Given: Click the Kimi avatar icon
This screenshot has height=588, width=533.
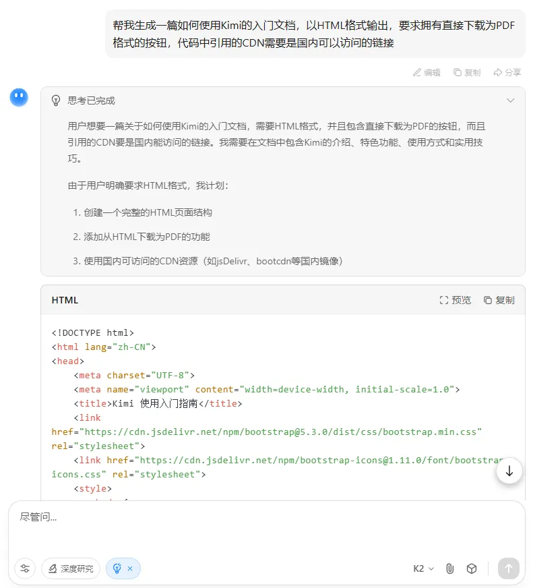Looking at the screenshot, I should point(19,98).
